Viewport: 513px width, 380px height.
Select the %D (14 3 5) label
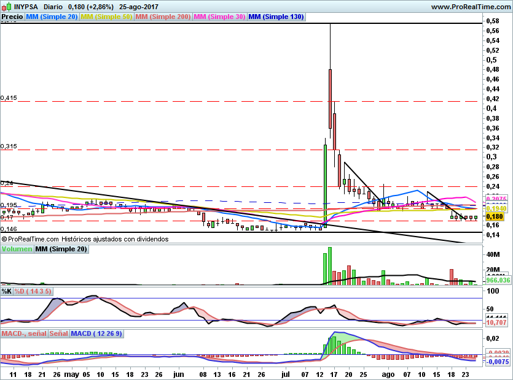(x=33, y=291)
